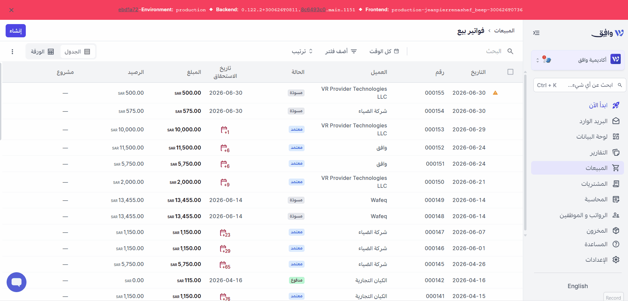Click overdue calendar icon +23 for invoice 000147
The image size is (628, 301).
pos(225,233)
